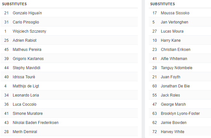This screenshot has height=138, width=211.
Task: Select Carlo Pinsoglio in the substitutes list
Action: pos(26,22)
